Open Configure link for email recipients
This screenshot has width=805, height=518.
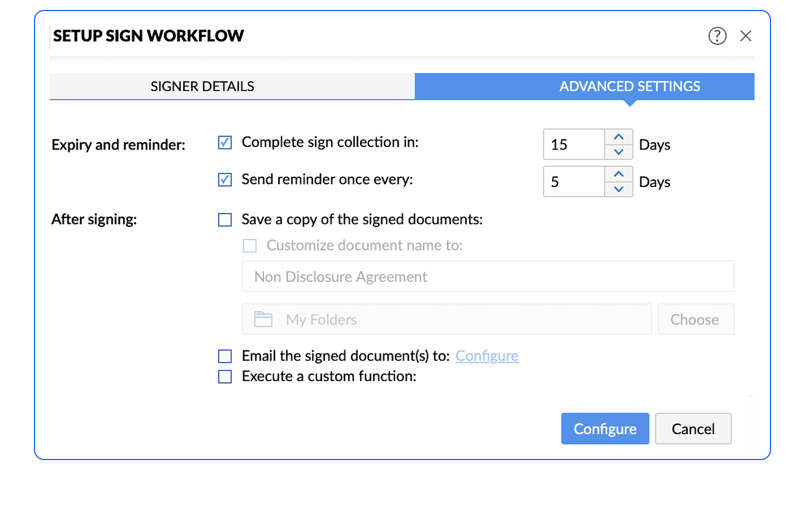[x=487, y=356]
